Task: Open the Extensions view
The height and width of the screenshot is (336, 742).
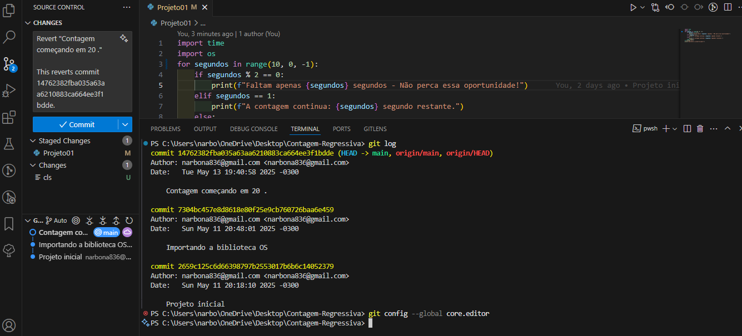Action: [x=9, y=117]
